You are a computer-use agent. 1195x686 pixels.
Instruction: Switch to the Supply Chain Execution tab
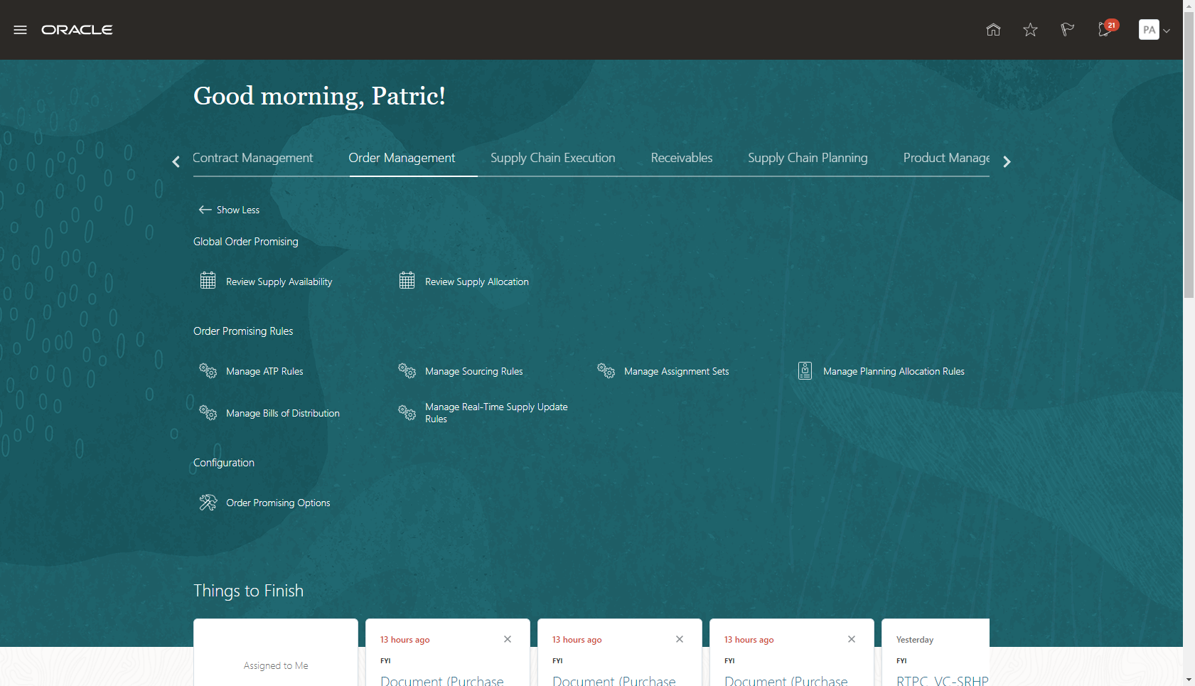[x=553, y=158]
